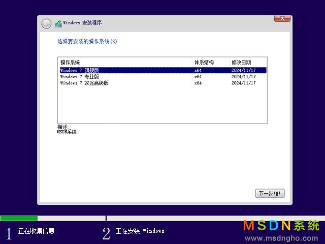Click the x64 cell of 家庭高级版 row
Viewport: 325px width, 244px height.
(x=198, y=83)
